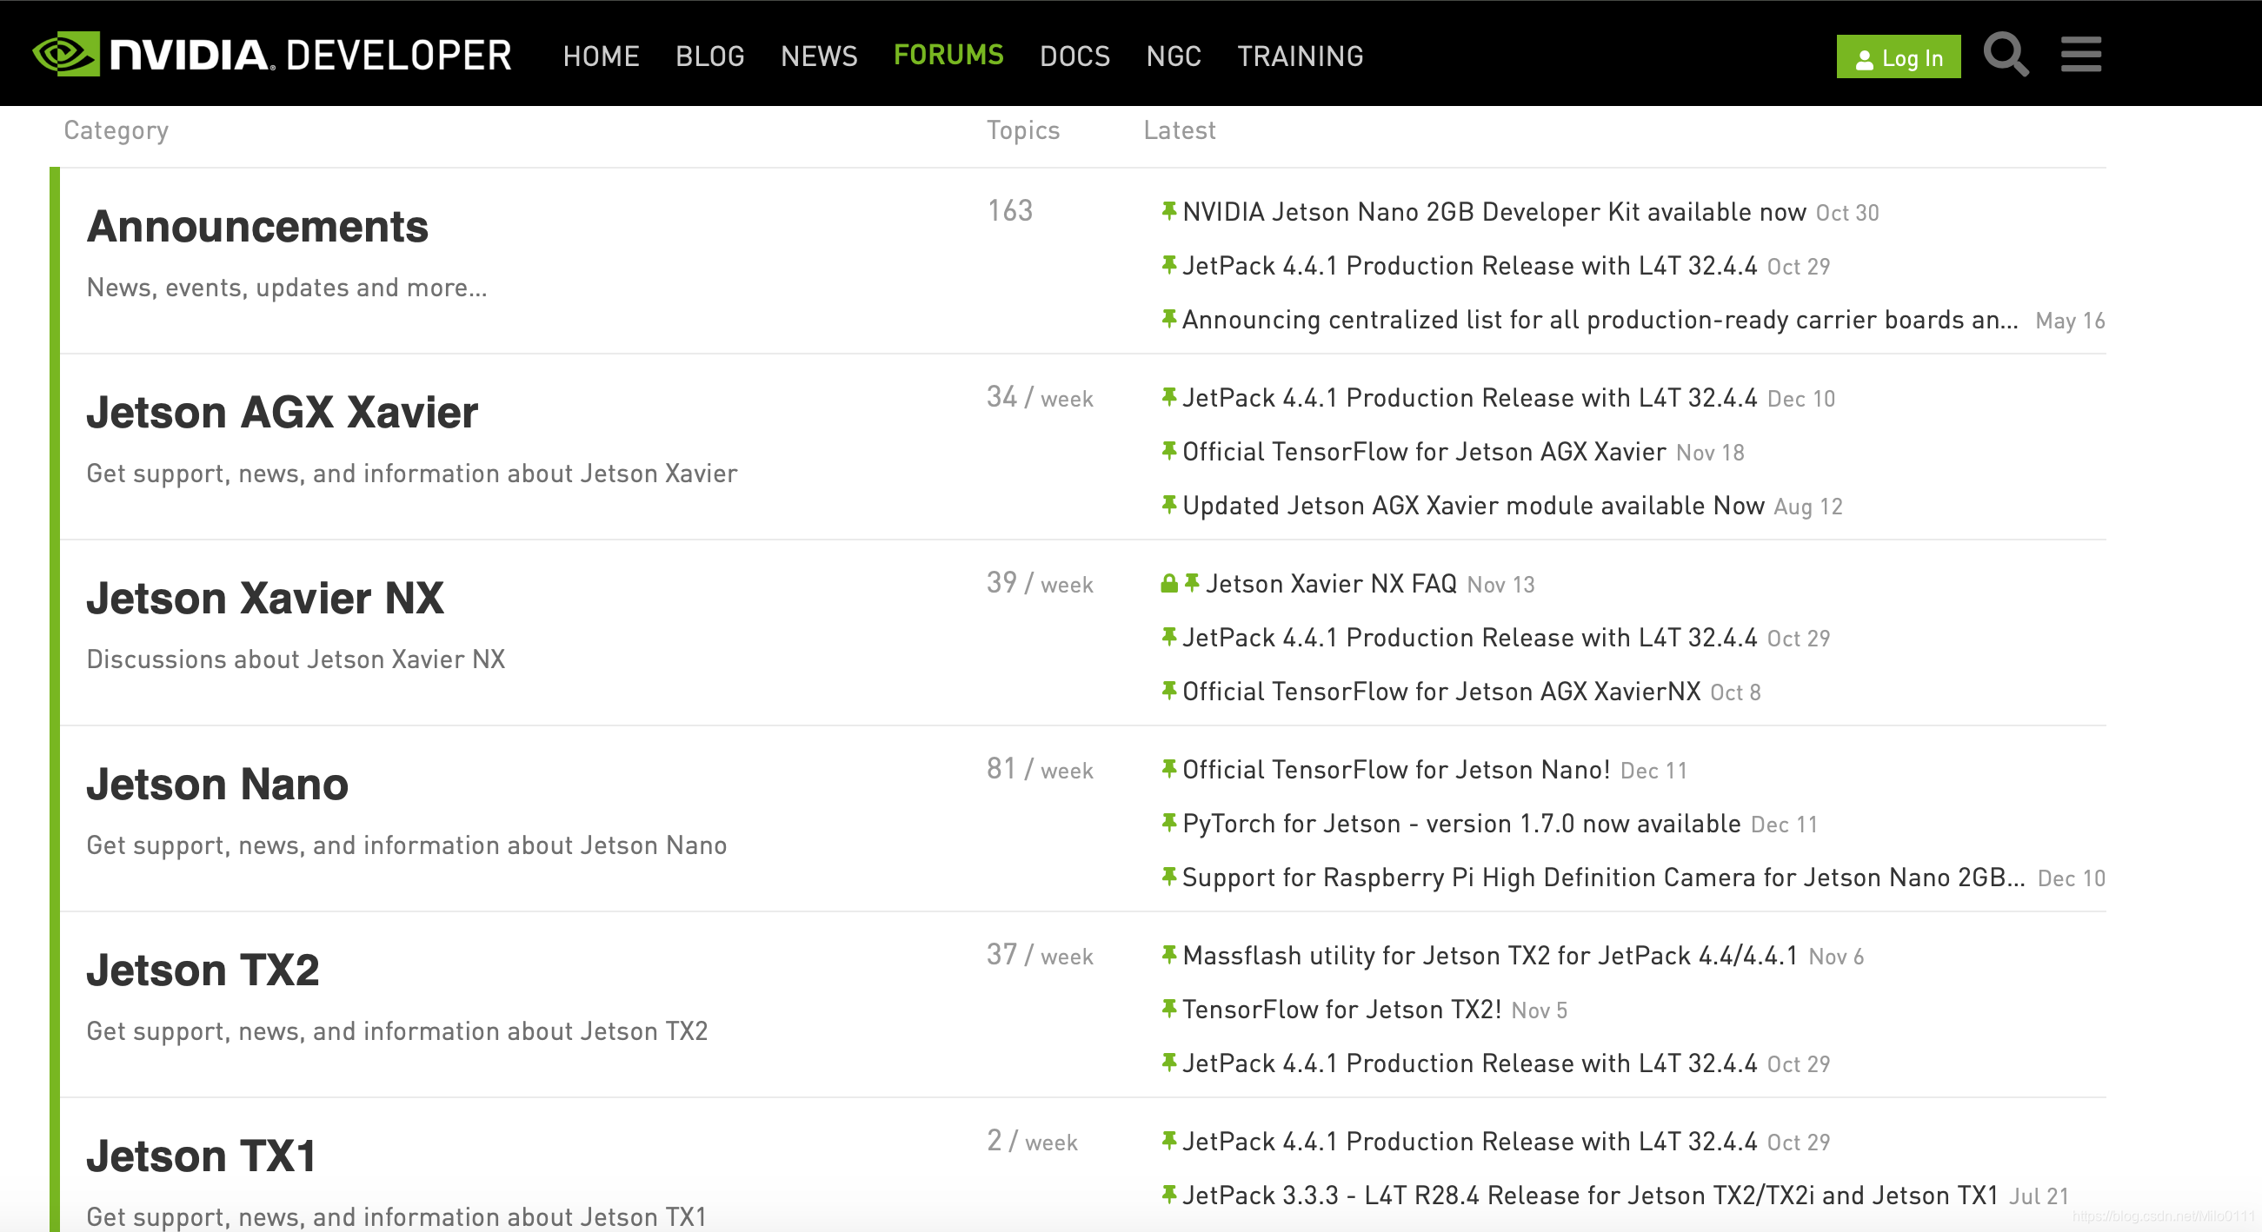Viewport: 2262px width, 1232px height.
Task: Click pin icon beside Official TensorFlow for Jetson AGX Xavier Nov 18
Action: pyautogui.click(x=1168, y=451)
